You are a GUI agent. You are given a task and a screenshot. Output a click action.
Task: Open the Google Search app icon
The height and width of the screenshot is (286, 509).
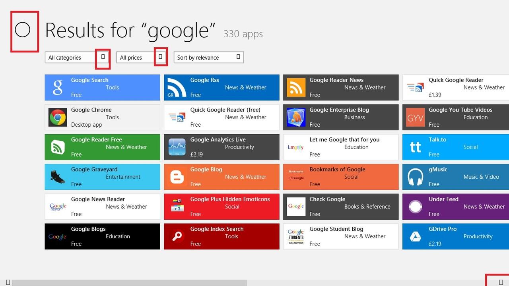58,87
